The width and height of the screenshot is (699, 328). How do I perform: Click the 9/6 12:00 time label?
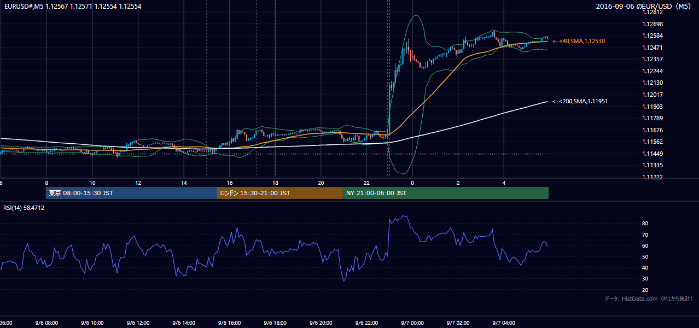pos(138,323)
